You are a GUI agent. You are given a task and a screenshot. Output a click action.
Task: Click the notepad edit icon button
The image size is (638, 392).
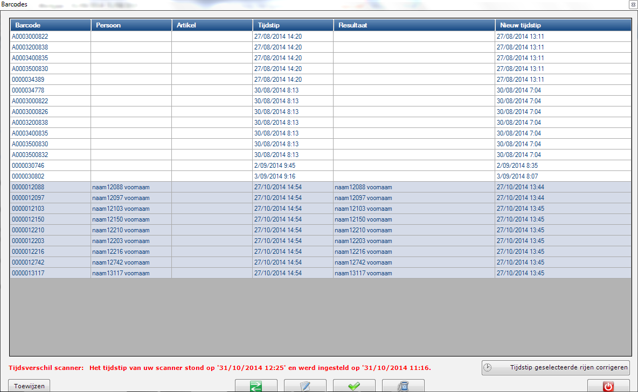305,386
